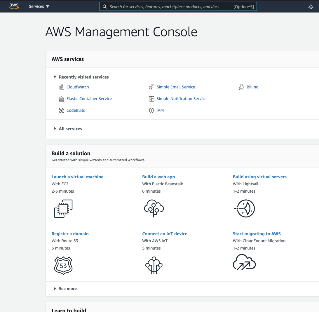Open Billing via its envelope icon
319x312 pixels.
tap(242, 87)
